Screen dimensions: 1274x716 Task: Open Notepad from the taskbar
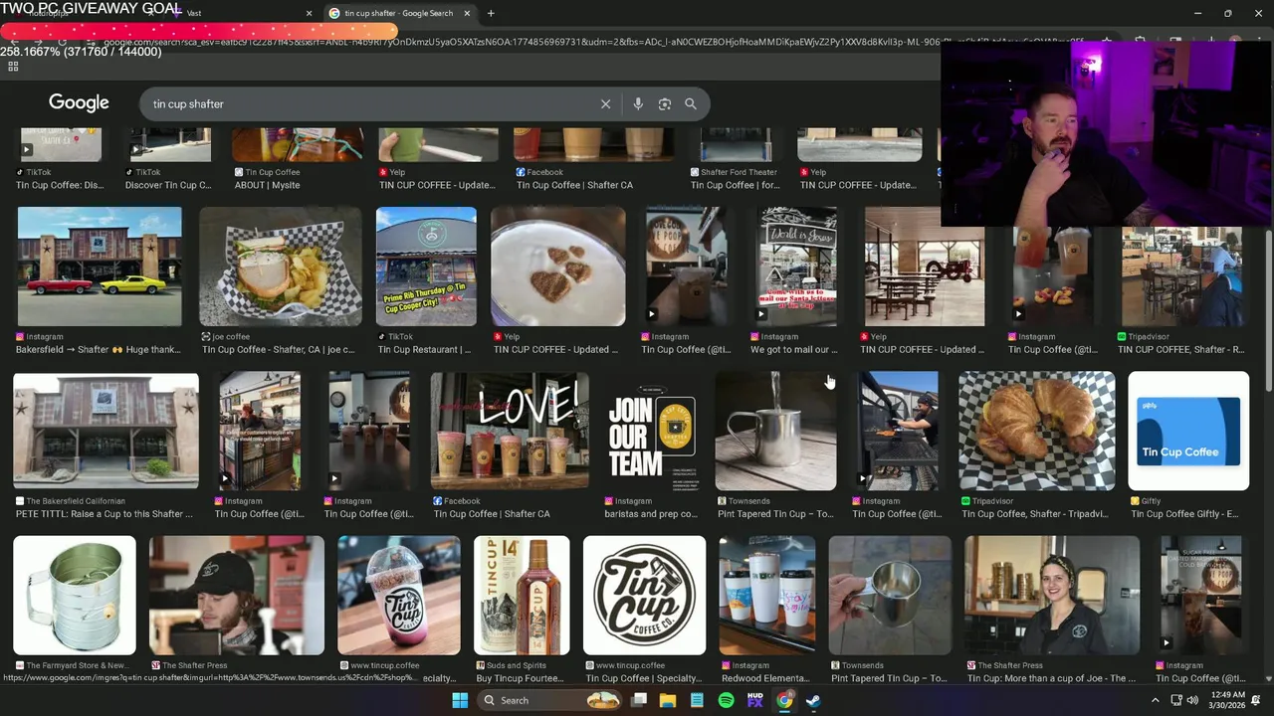697,700
